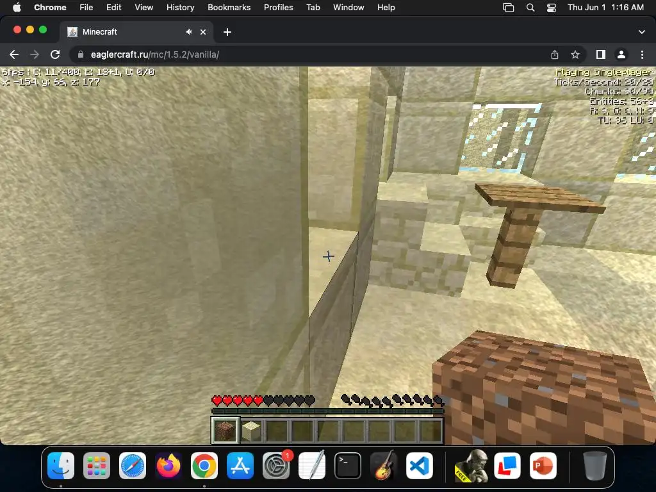Open the chess app with FREE badge
The image size is (656, 492).
(471, 466)
